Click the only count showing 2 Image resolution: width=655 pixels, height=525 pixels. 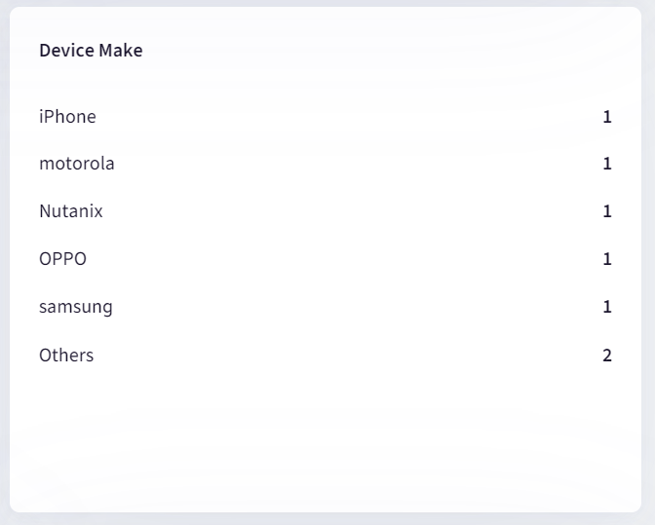[607, 356]
